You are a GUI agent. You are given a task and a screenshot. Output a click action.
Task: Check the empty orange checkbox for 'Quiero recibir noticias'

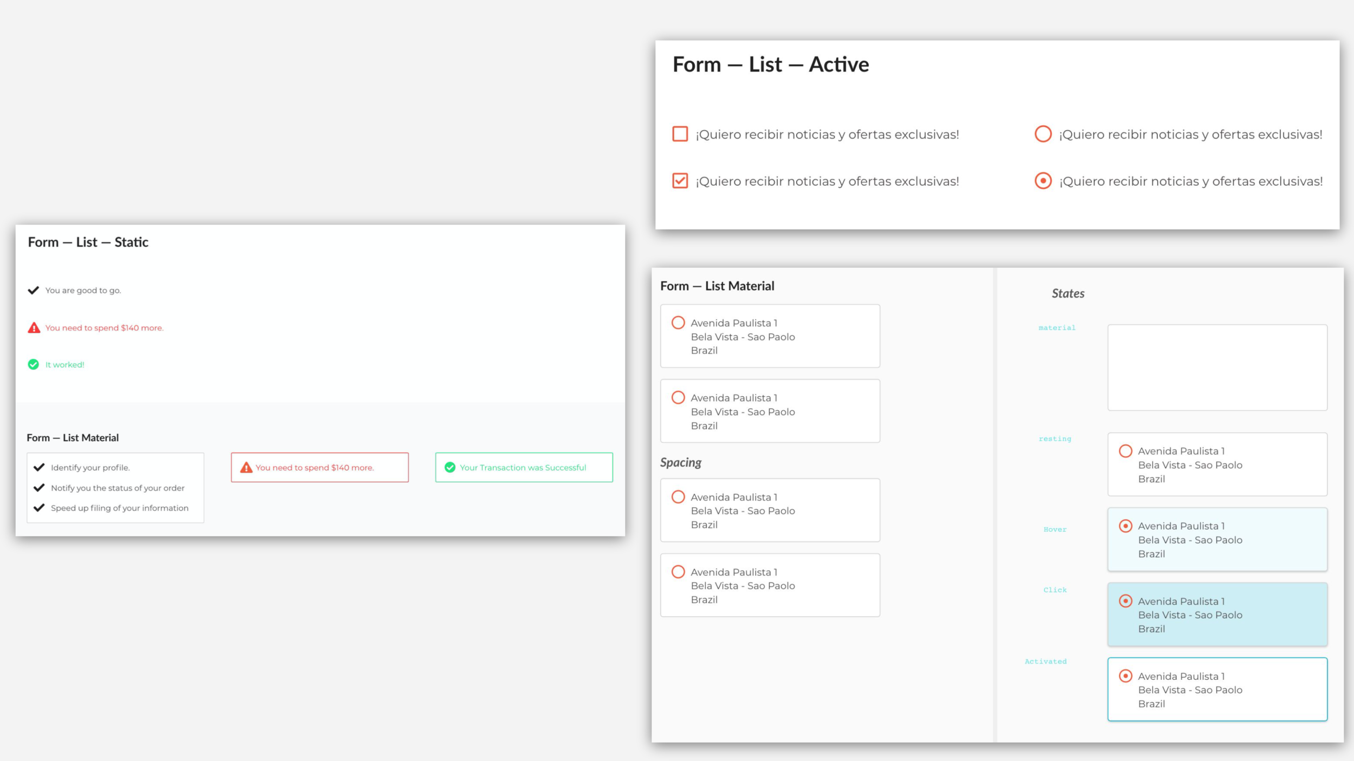click(x=680, y=134)
